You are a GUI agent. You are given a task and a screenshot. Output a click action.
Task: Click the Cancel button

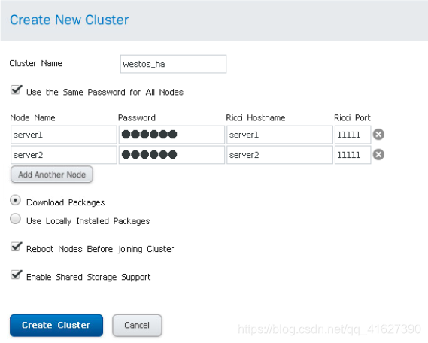(137, 325)
